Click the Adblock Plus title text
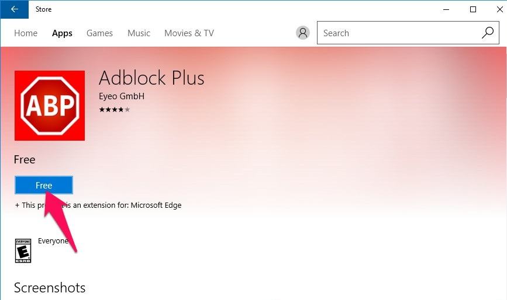507x300 pixels. click(151, 78)
